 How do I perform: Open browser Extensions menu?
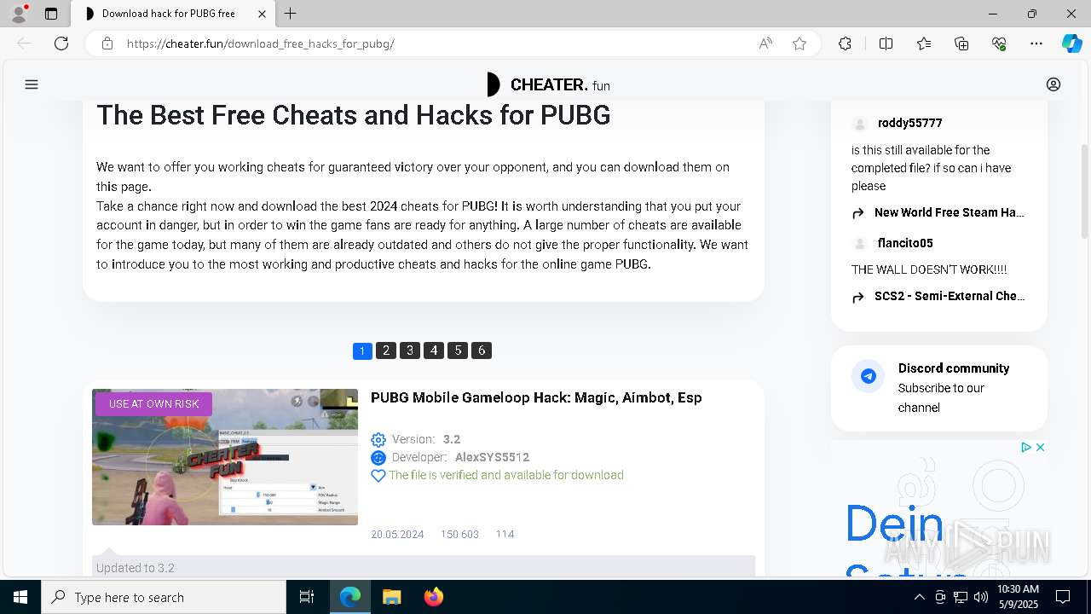pos(845,43)
